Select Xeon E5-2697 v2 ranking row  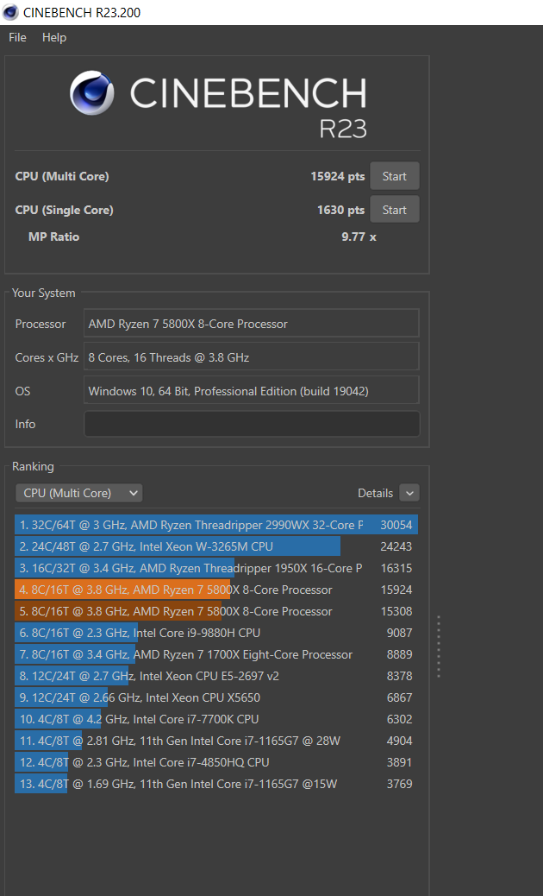216,676
